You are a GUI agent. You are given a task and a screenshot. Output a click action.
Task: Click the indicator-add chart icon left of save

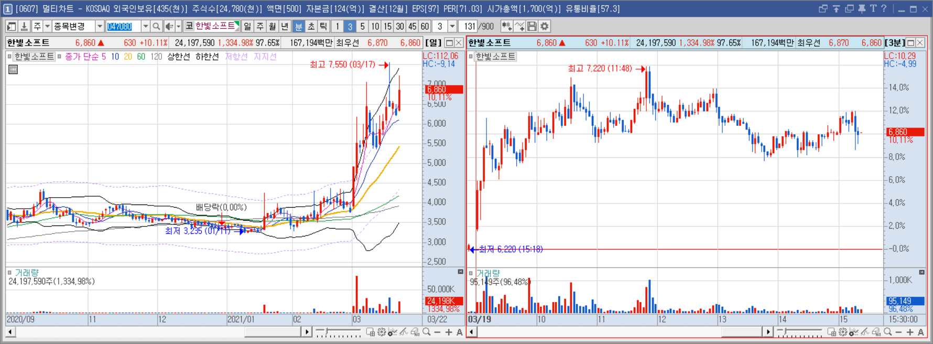pos(519,26)
